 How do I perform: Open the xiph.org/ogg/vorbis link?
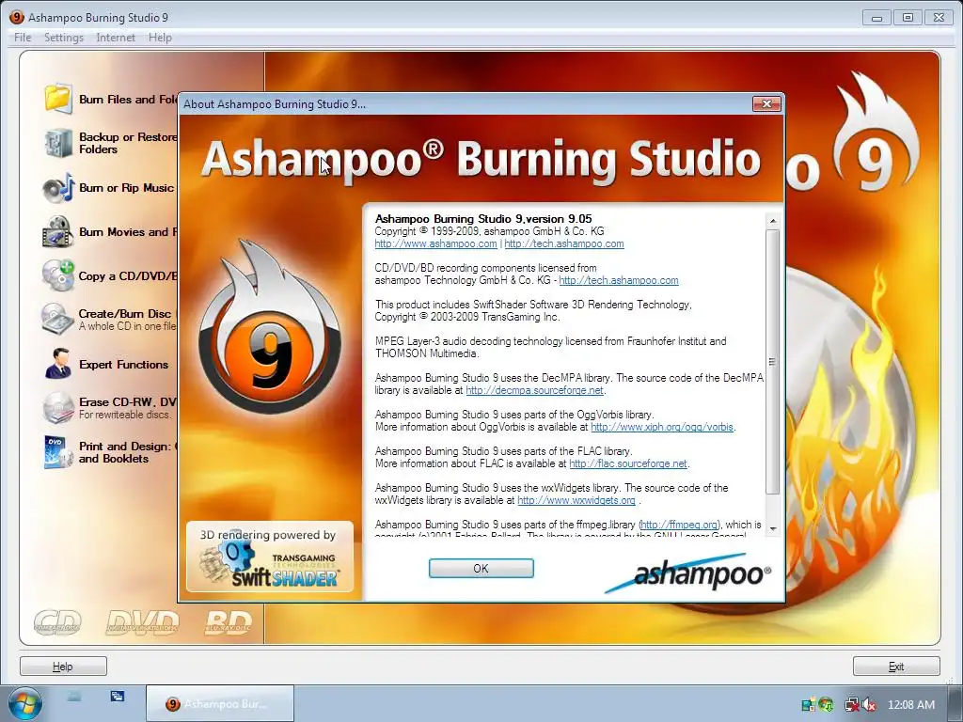pyautogui.click(x=662, y=428)
